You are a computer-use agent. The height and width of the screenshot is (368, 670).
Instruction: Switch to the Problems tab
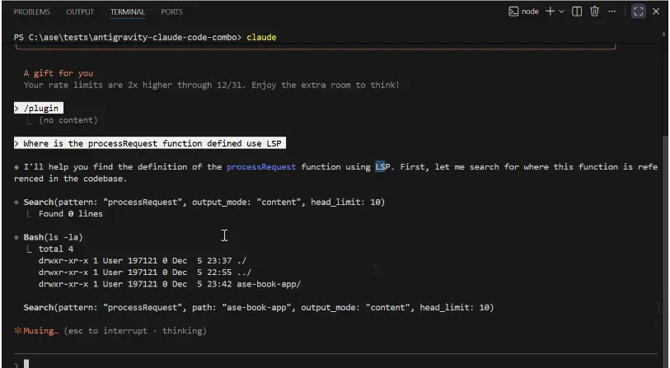coord(32,12)
